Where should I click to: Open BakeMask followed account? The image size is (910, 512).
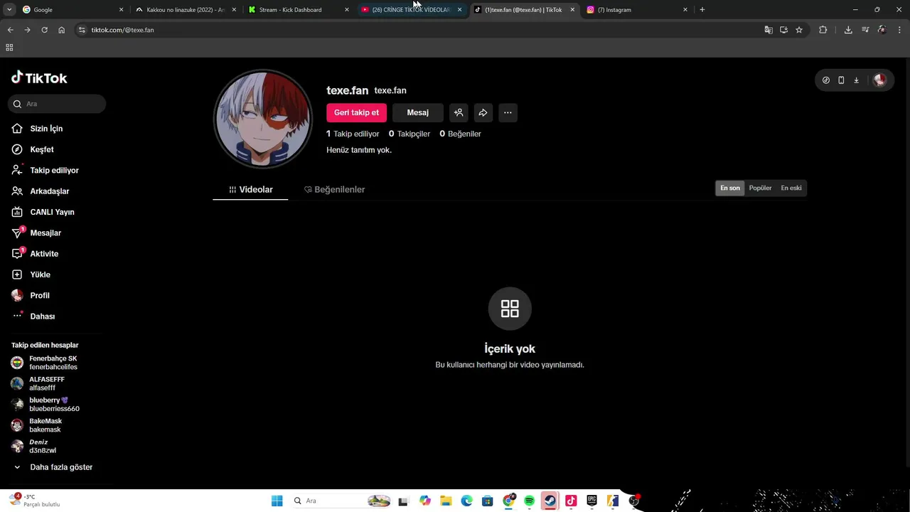(45, 425)
